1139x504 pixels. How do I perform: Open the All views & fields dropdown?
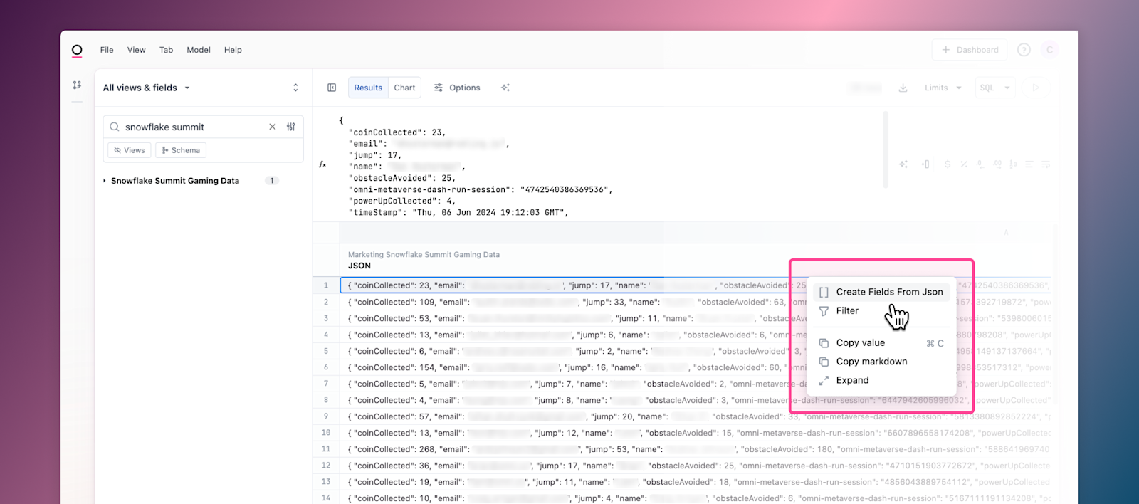point(147,88)
